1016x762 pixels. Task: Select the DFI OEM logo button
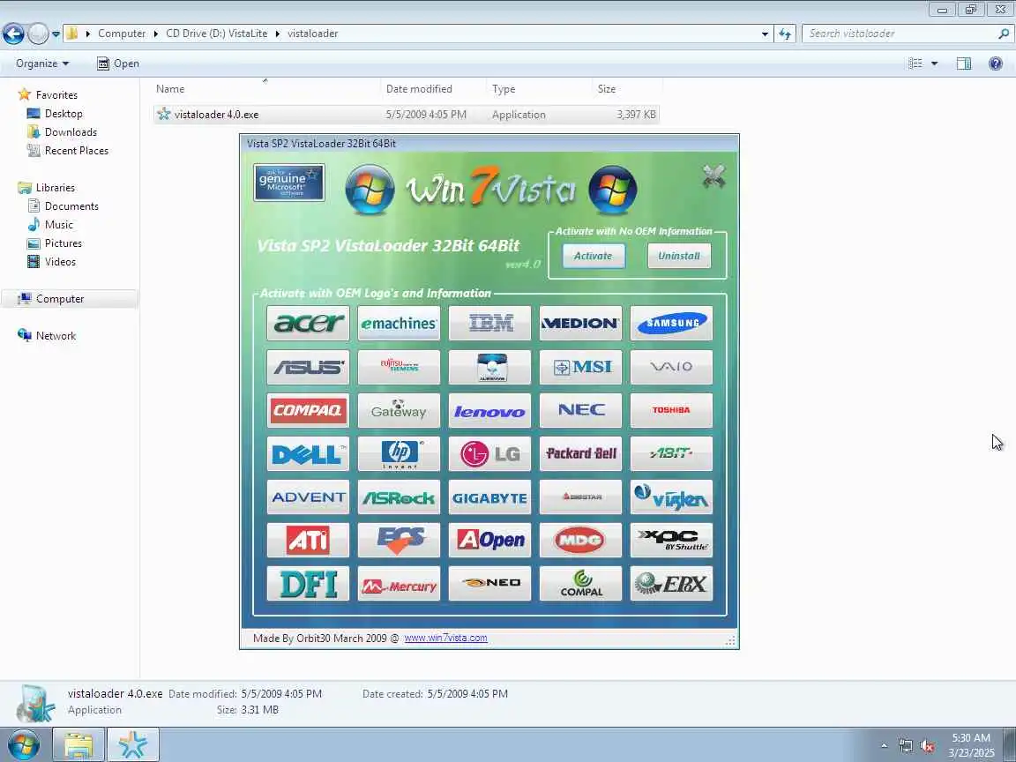click(x=308, y=584)
